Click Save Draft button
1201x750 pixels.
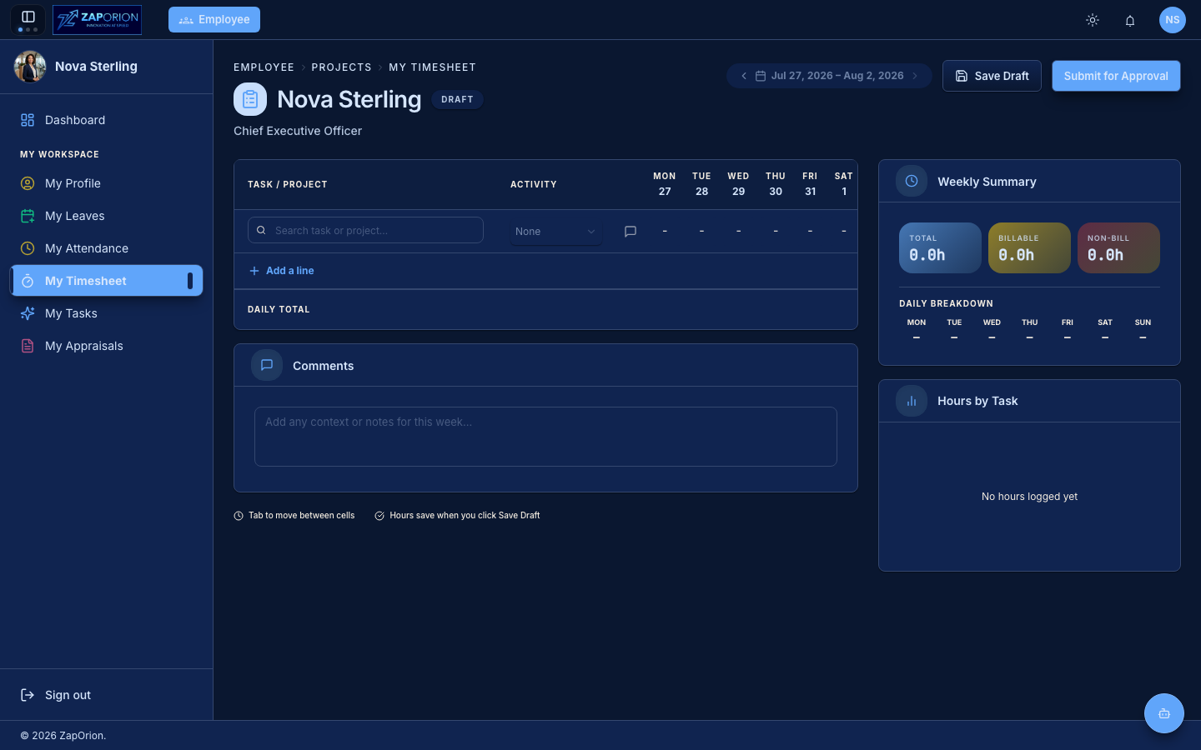[992, 76]
